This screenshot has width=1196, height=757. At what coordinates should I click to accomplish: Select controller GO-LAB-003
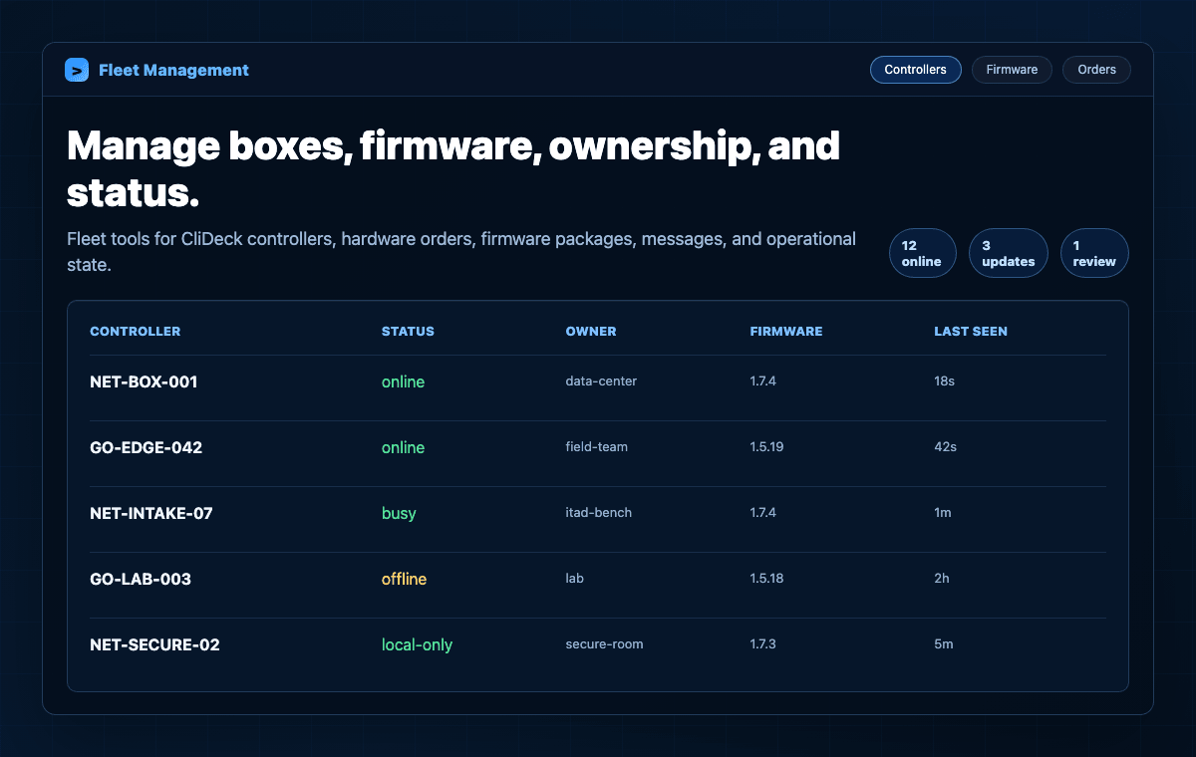point(141,579)
